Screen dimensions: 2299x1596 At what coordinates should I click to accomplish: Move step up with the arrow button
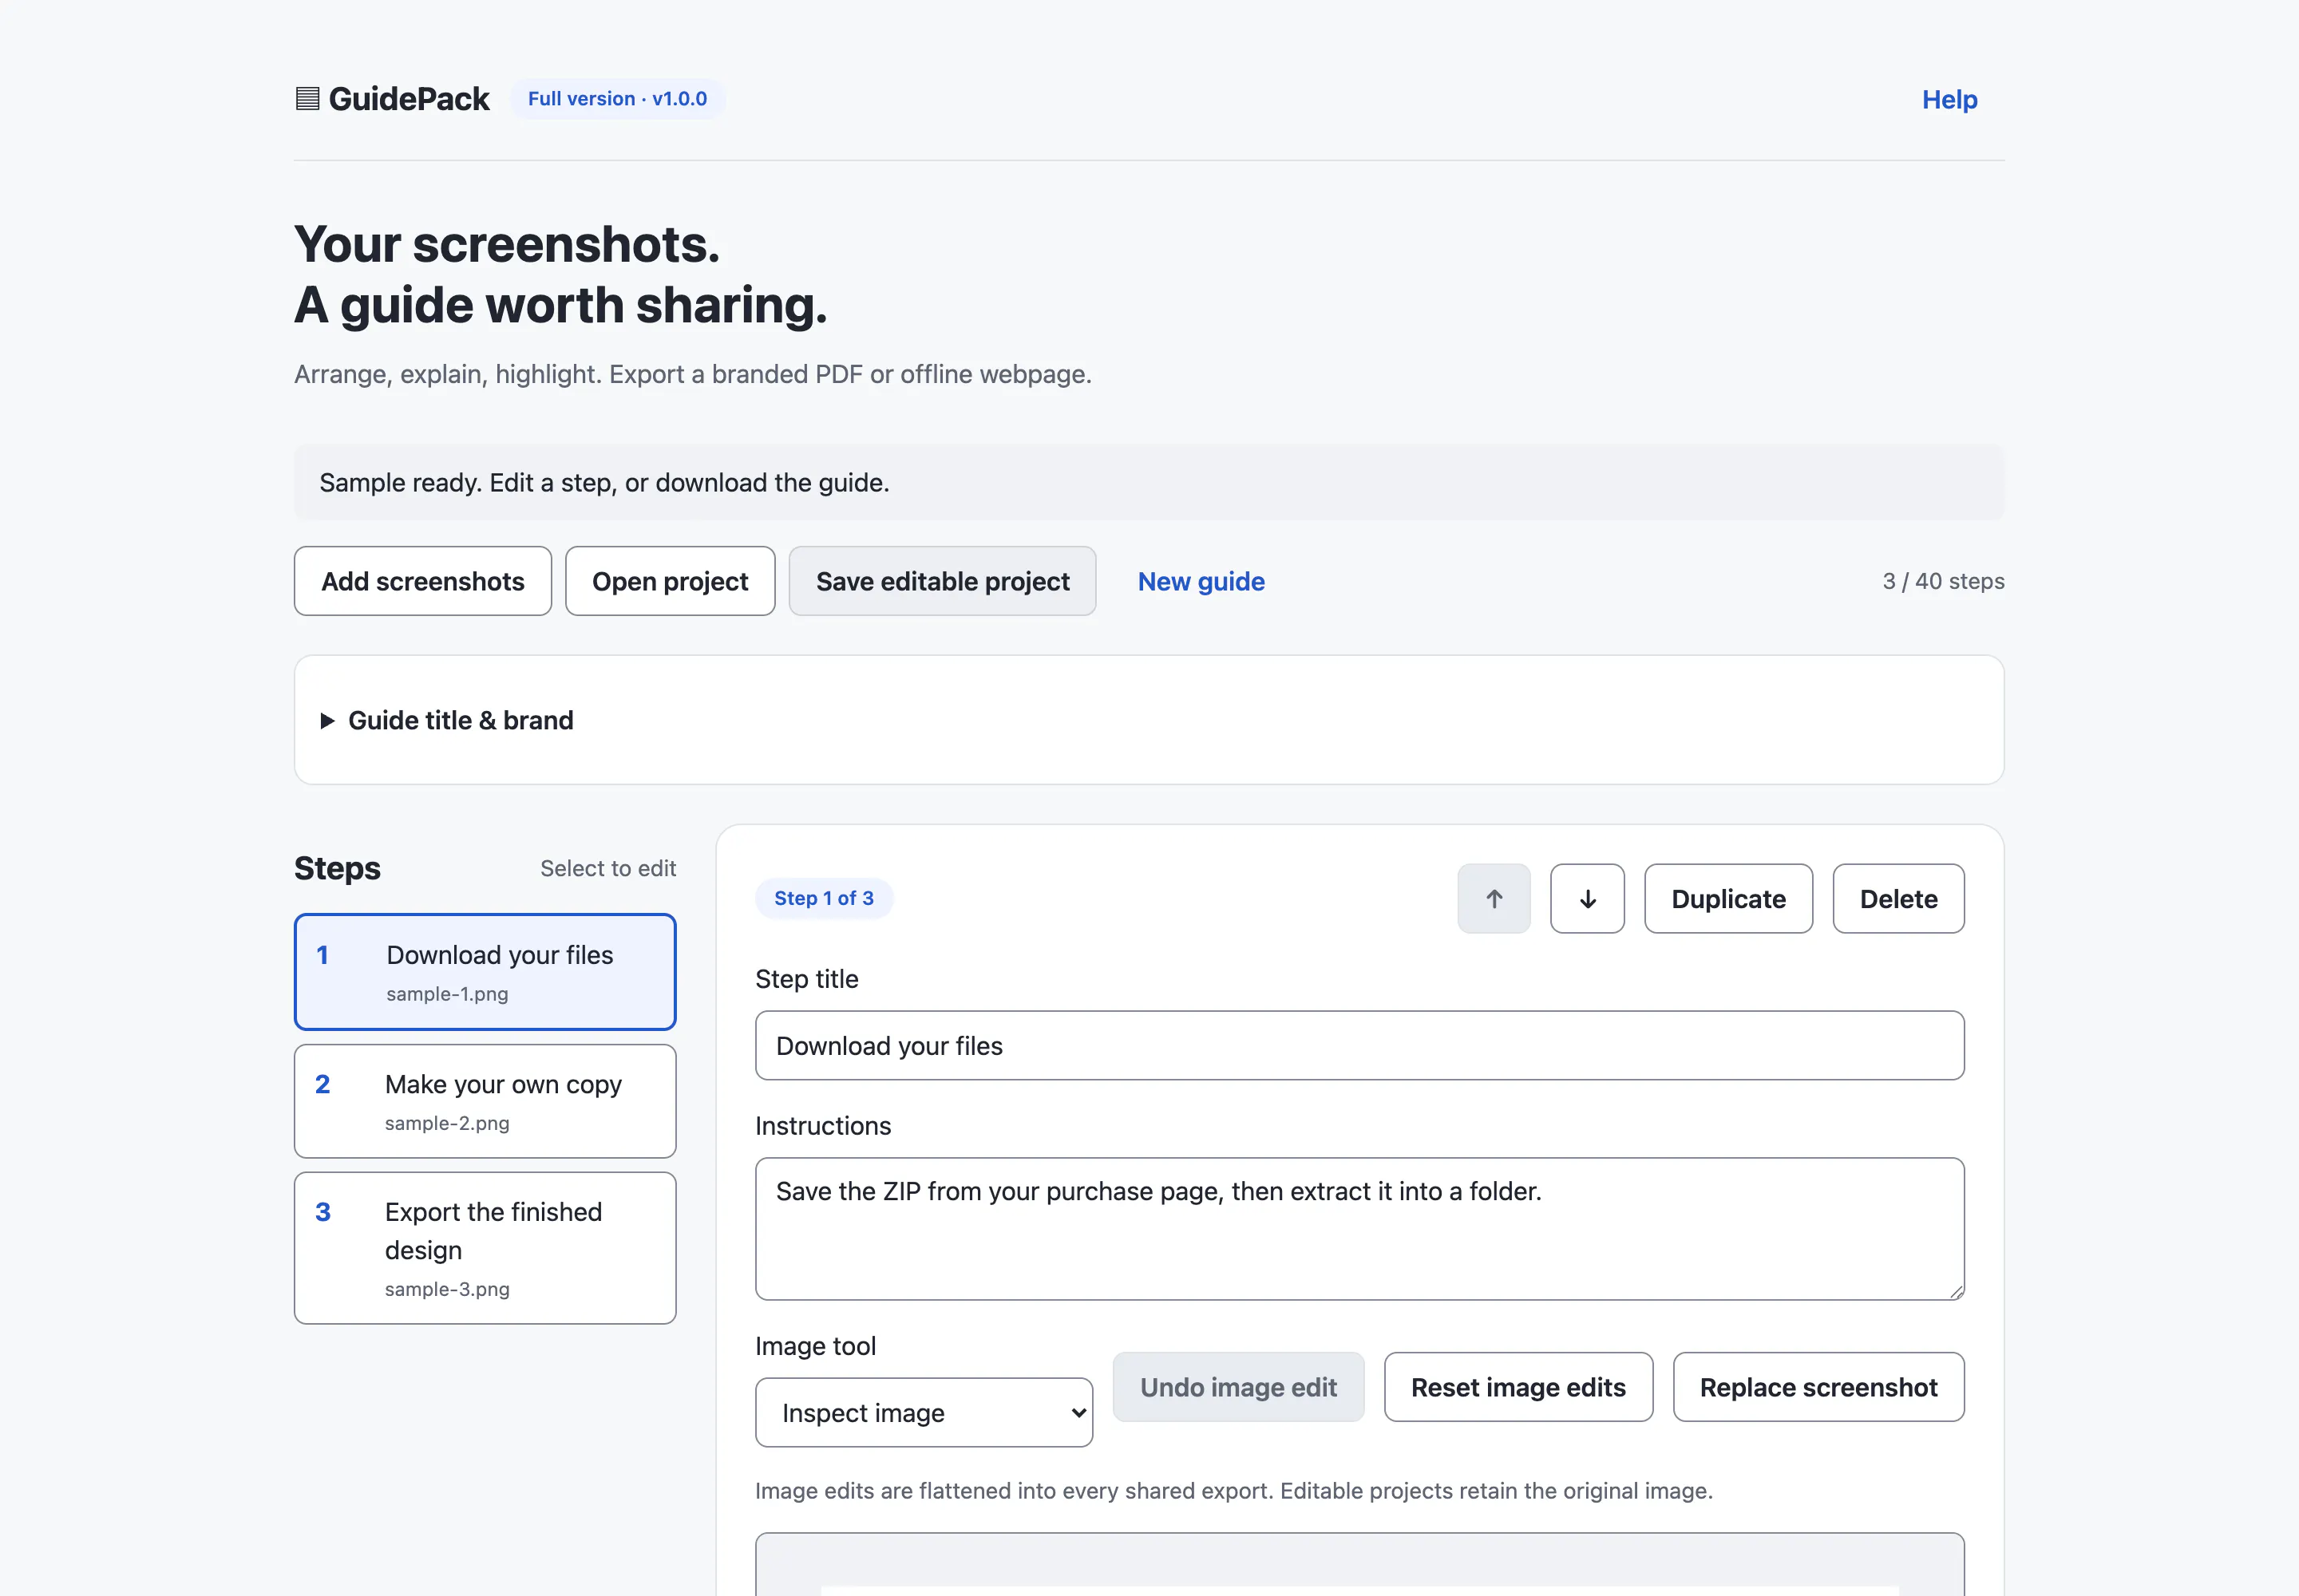[1494, 898]
